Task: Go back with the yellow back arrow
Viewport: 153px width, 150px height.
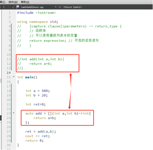Action: click(4, 7)
